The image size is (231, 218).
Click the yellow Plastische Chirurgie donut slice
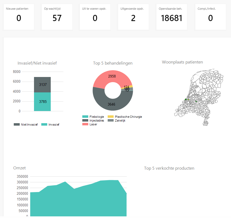click(131, 86)
